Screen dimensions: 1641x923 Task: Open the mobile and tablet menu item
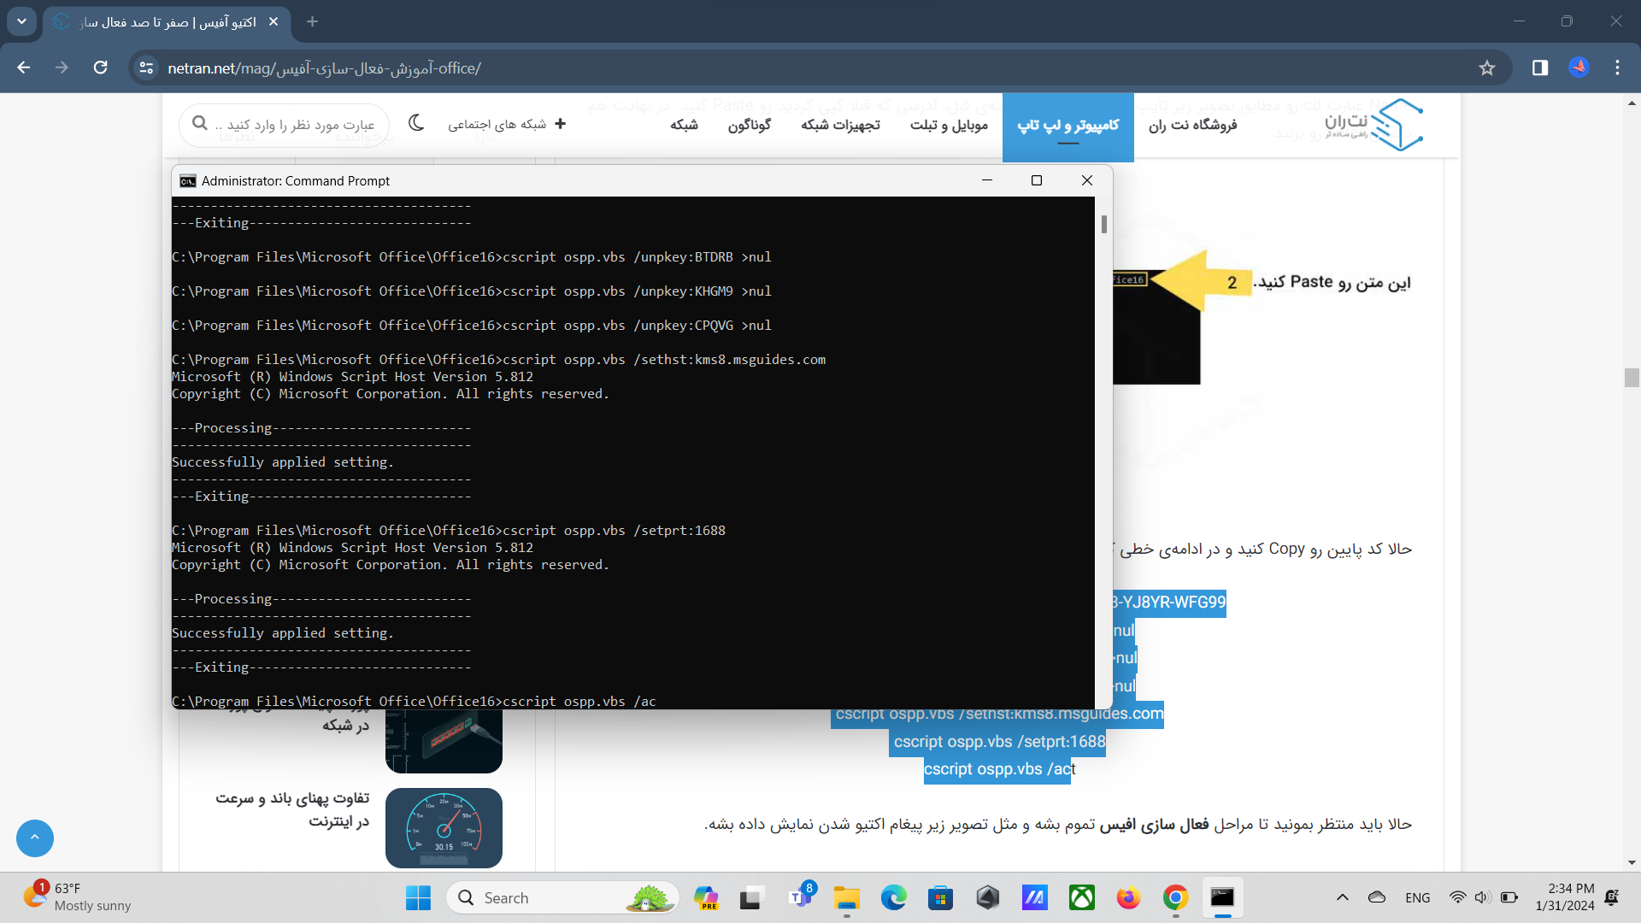point(949,125)
